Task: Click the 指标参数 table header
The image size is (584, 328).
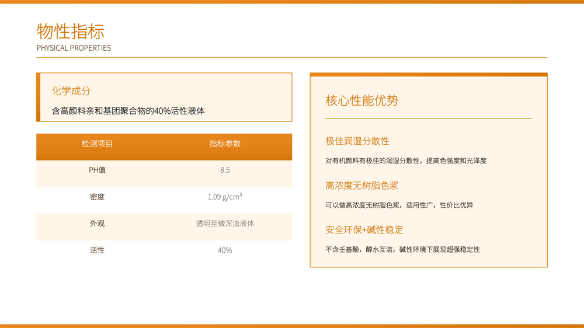Action: click(x=225, y=144)
